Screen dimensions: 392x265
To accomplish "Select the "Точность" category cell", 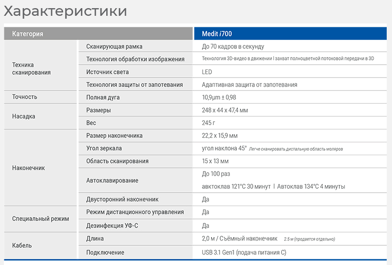I will pos(24,97).
